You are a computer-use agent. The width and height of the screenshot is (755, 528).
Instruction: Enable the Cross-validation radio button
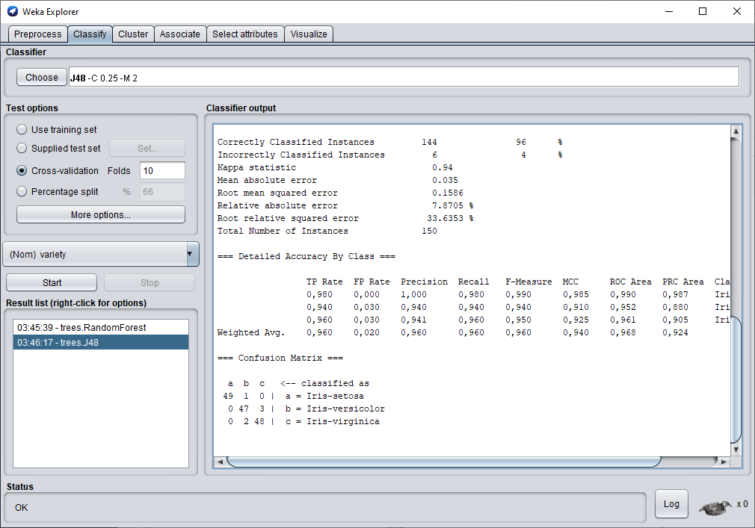click(x=22, y=171)
